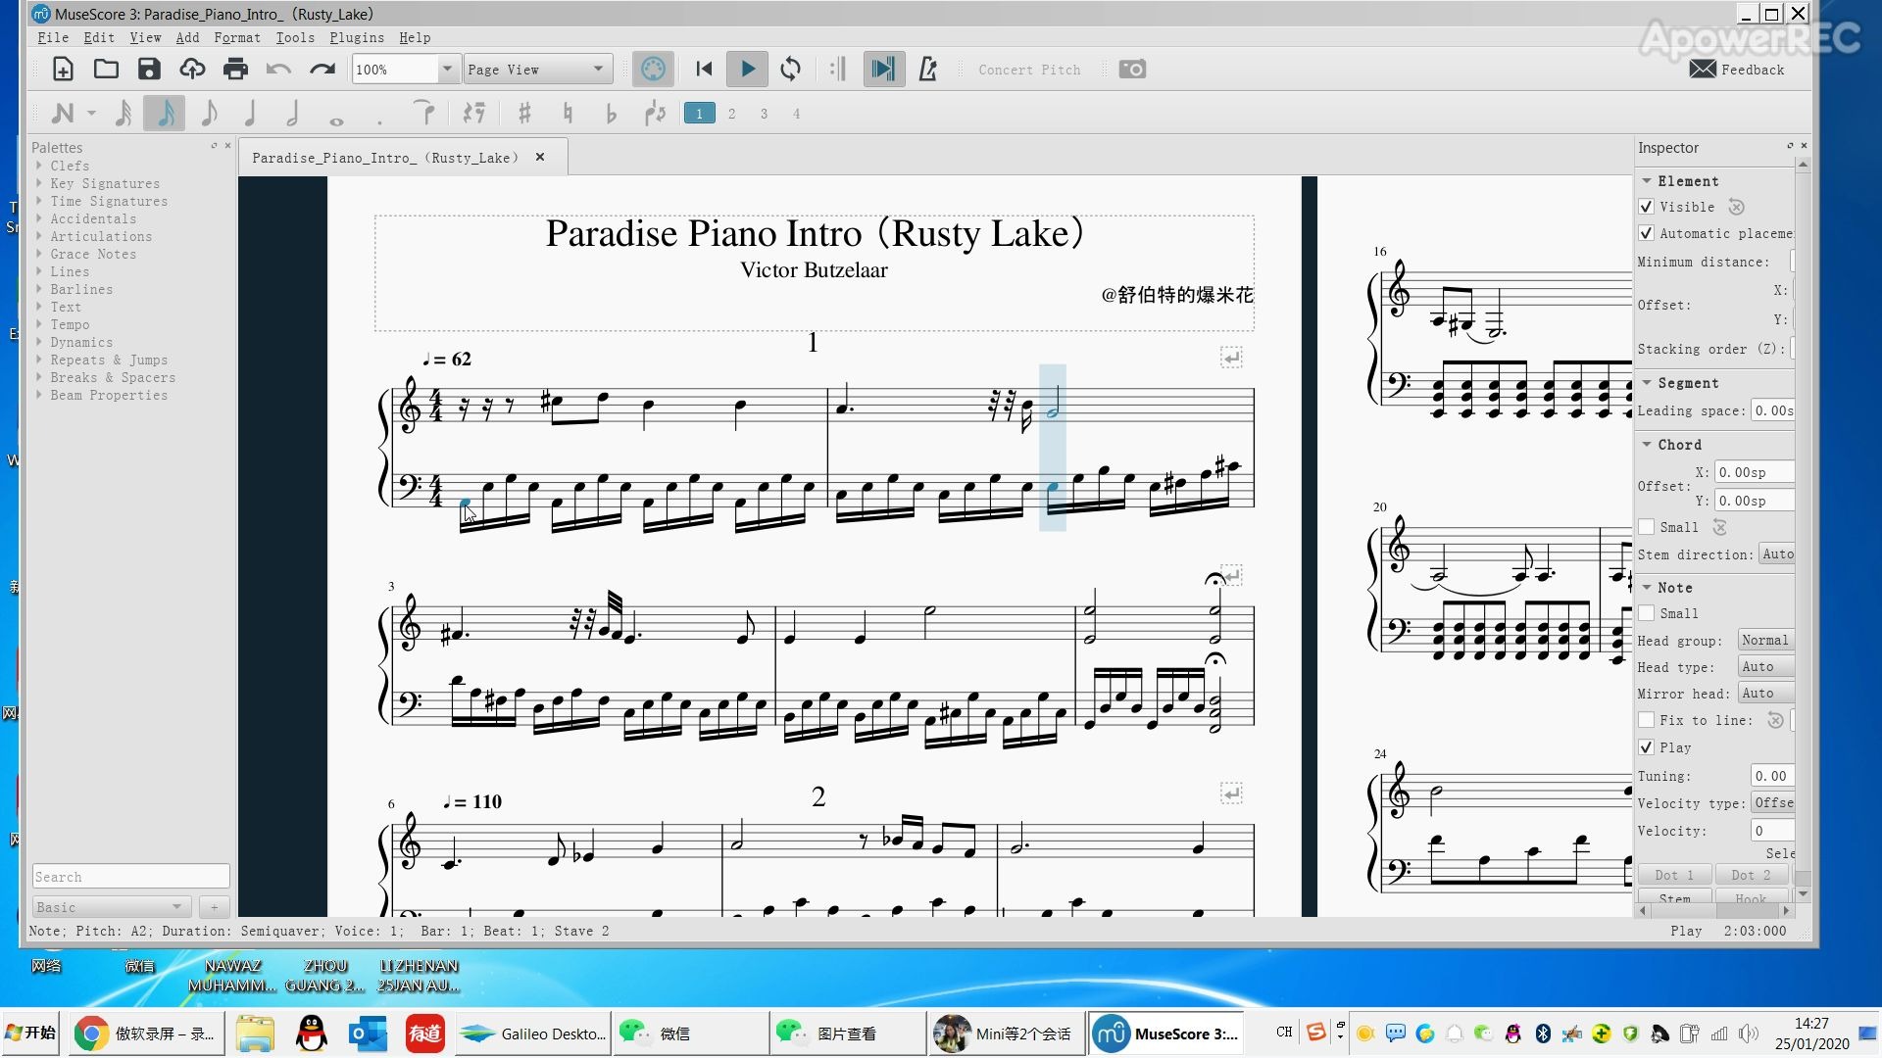Toggle loop playback
The height and width of the screenshot is (1058, 1882).
(790, 70)
